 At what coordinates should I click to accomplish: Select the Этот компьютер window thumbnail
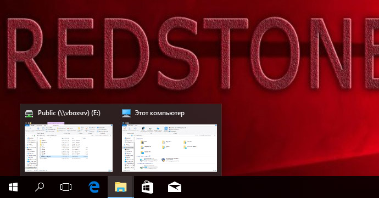tap(169, 148)
